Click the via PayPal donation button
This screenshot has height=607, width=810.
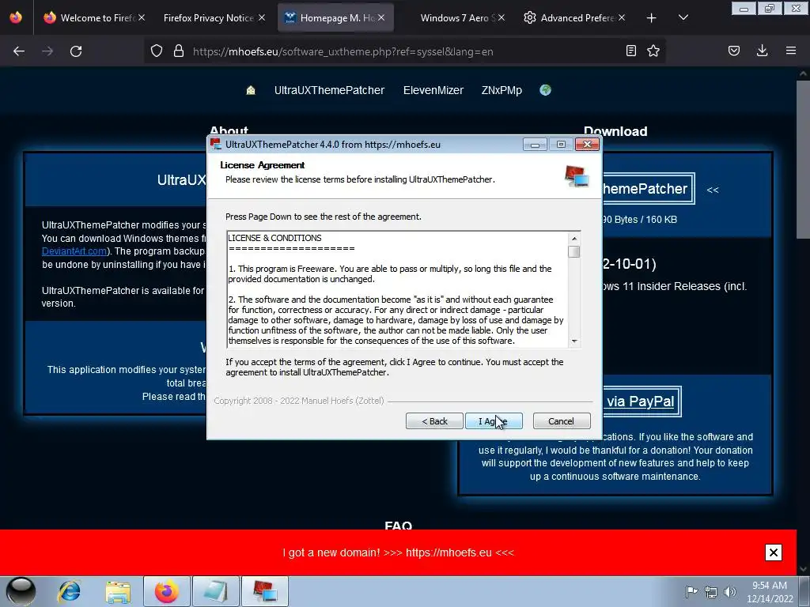(641, 402)
